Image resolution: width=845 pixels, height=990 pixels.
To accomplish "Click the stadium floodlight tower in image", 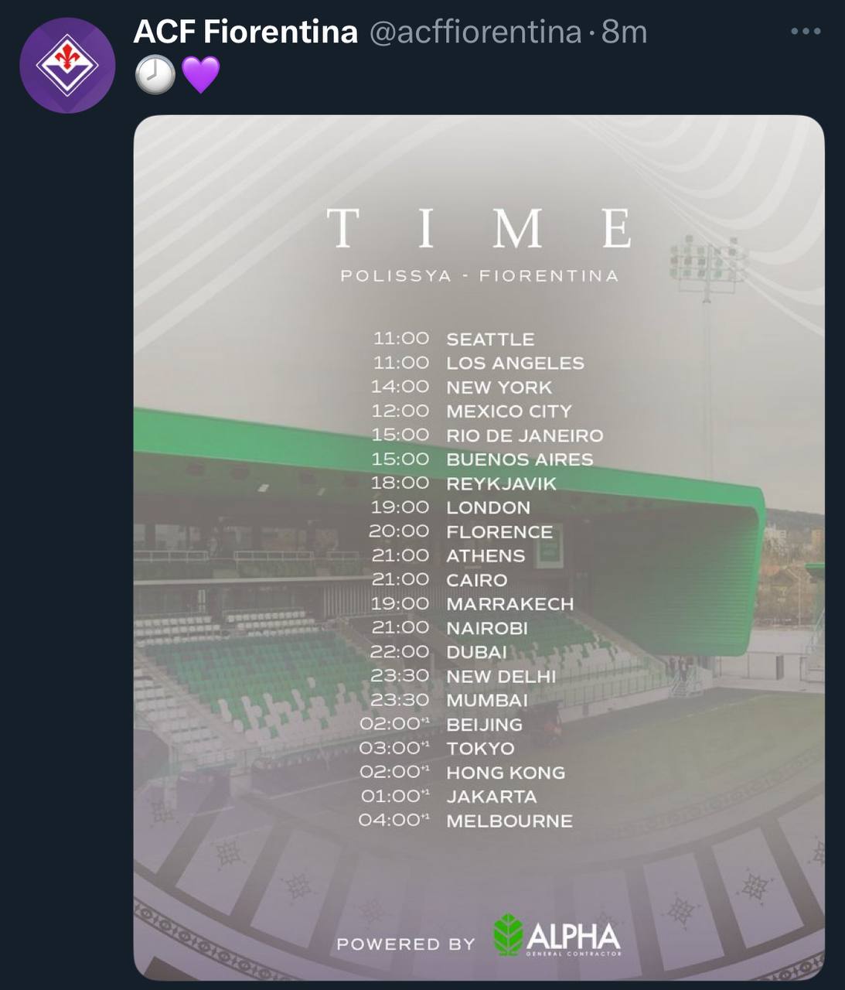I will [707, 267].
